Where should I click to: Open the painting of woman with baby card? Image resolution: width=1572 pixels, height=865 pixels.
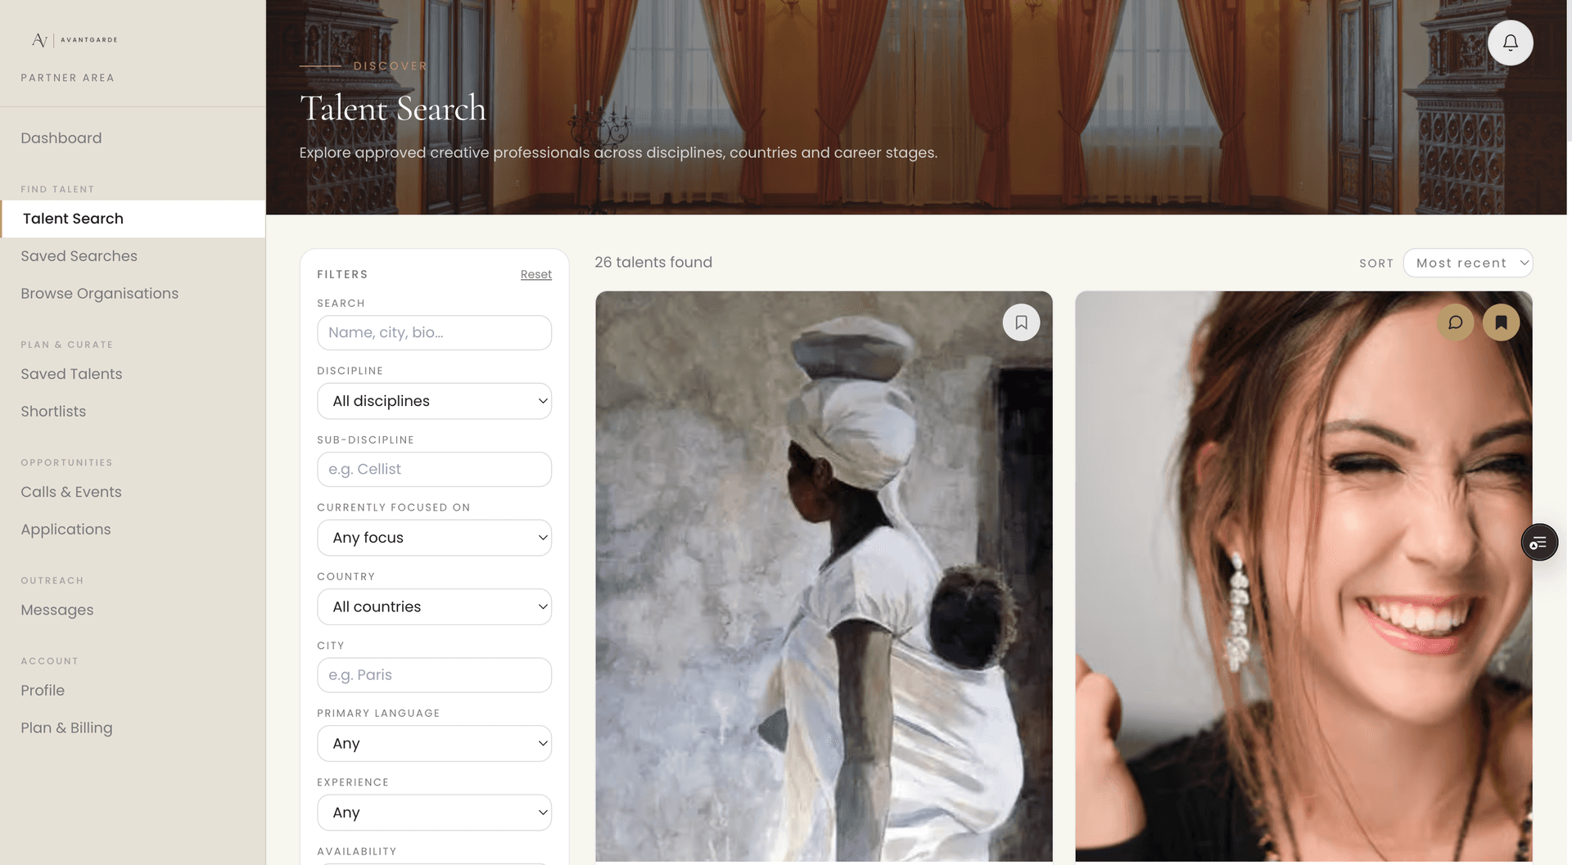click(824, 576)
